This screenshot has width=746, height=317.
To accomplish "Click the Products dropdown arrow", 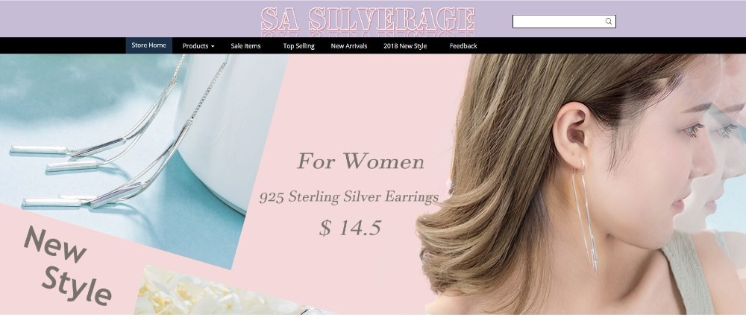I will tap(213, 46).
